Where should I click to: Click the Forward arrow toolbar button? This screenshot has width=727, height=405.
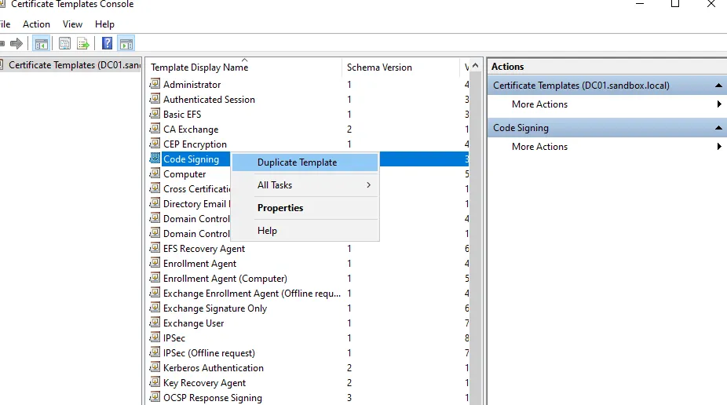click(16, 44)
